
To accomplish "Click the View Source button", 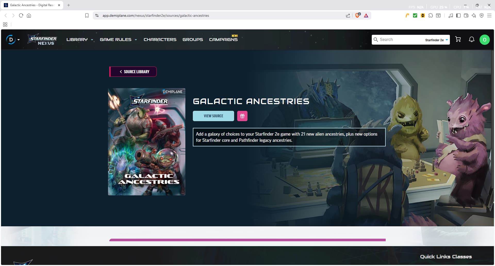I will pyautogui.click(x=213, y=116).
